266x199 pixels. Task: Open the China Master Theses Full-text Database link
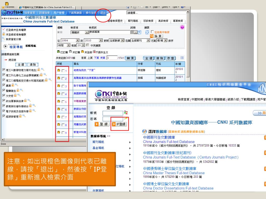coord(174,173)
